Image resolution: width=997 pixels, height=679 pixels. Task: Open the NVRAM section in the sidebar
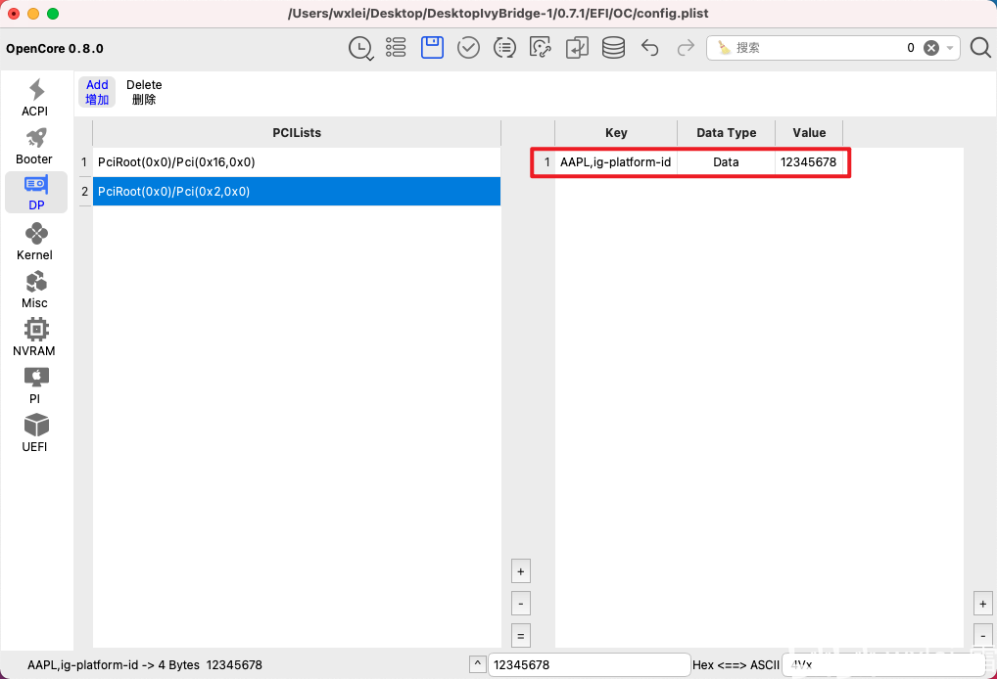click(x=35, y=338)
